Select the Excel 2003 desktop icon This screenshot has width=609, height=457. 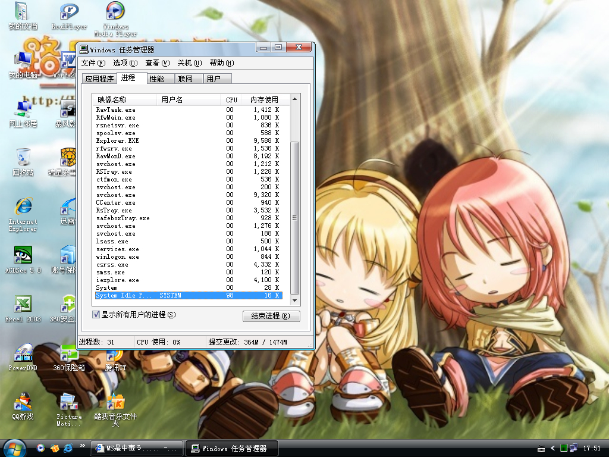click(23, 304)
